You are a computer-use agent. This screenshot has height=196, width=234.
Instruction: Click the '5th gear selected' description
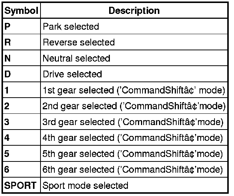pyautogui.click(x=133, y=154)
